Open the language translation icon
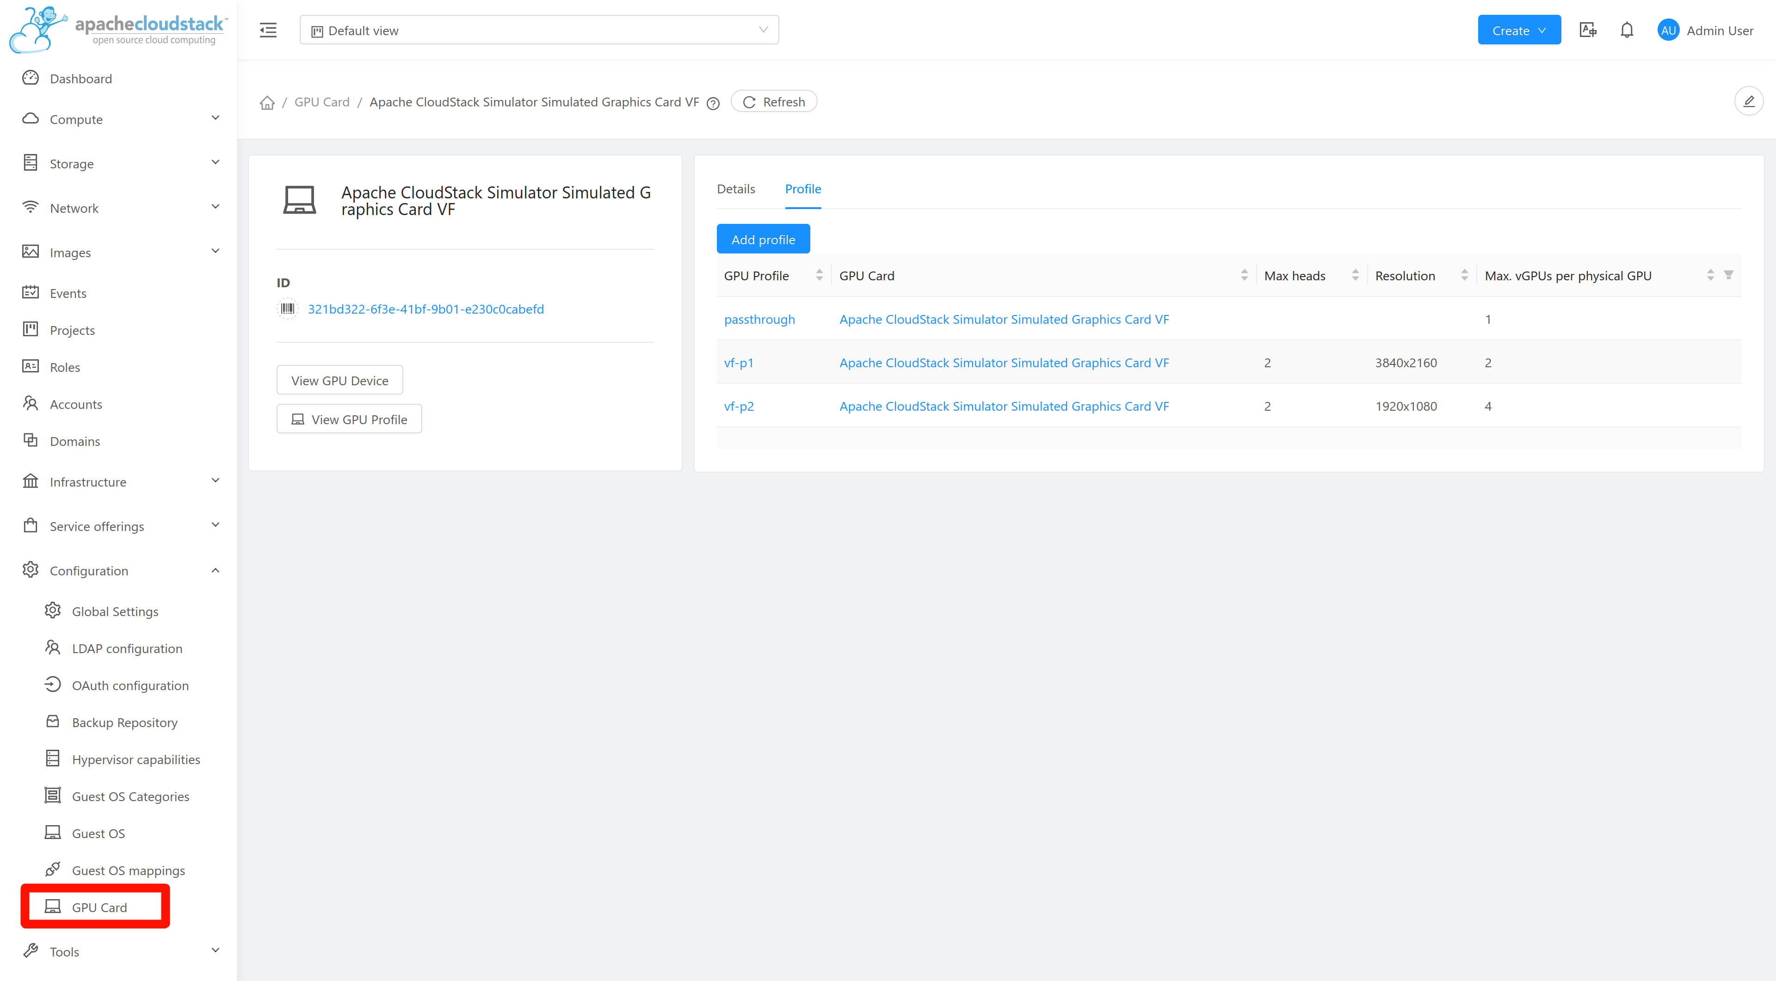Viewport: 1776px width, 981px height. [1588, 31]
